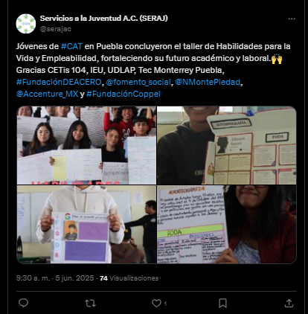The height and width of the screenshot is (314, 308).
Task: Open the SERAJ profile avatar
Action: point(26,24)
